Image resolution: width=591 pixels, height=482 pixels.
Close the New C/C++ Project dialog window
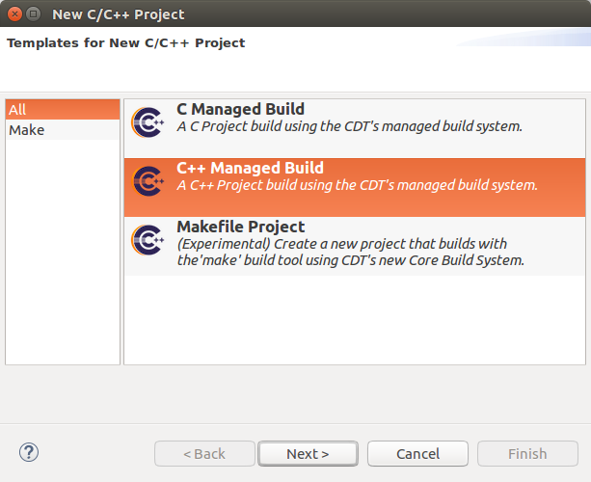(x=13, y=13)
